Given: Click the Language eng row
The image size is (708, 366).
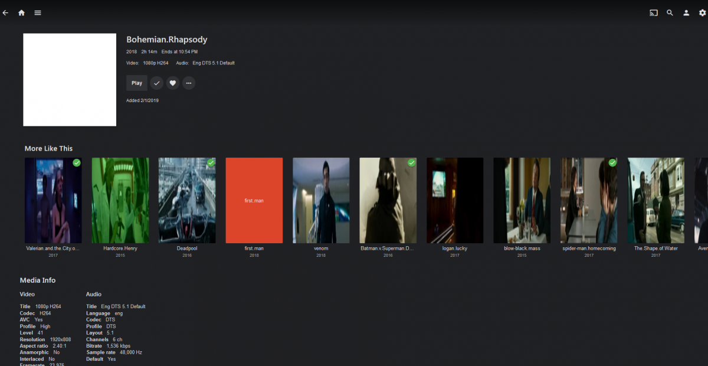Looking at the screenshot, I should 104,313.
